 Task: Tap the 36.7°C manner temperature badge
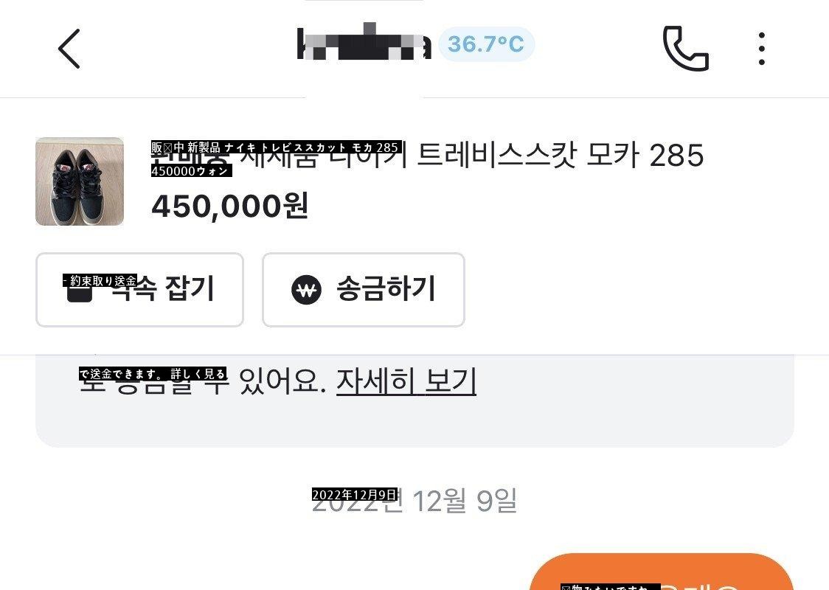click(486, 44)
